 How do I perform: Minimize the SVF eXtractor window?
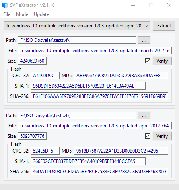coord(133,5)
